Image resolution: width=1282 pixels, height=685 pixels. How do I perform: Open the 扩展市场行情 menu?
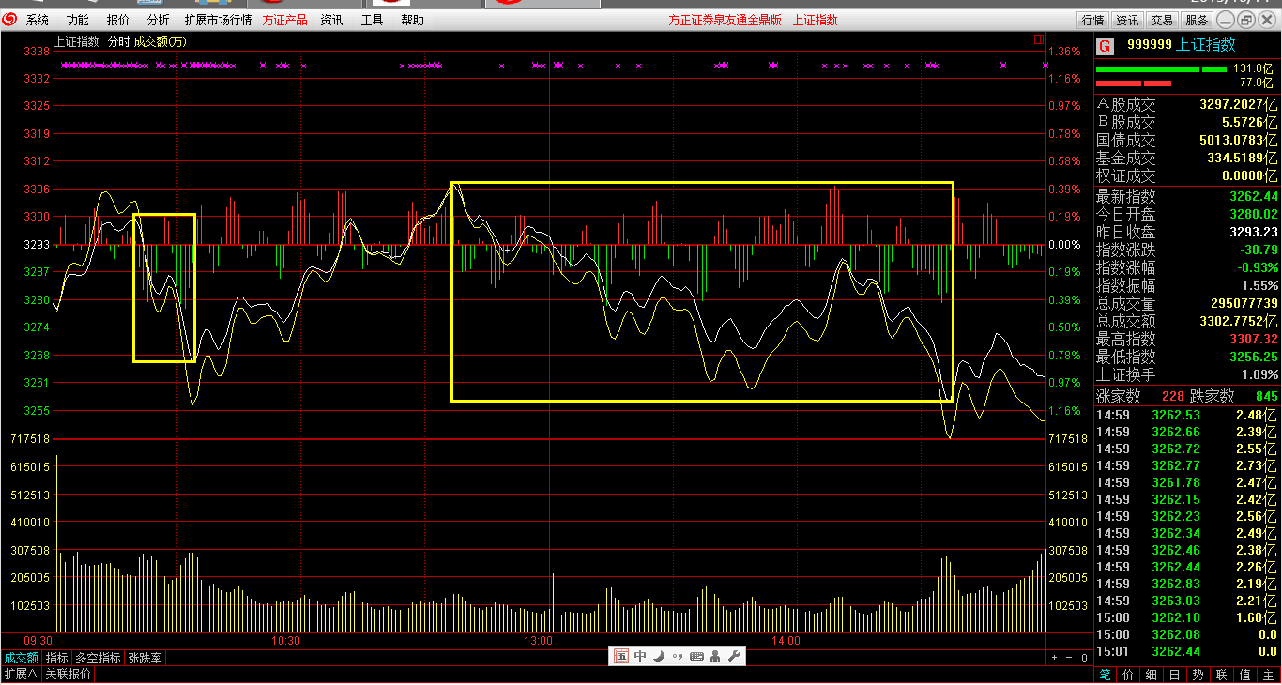tap(218, 20)
